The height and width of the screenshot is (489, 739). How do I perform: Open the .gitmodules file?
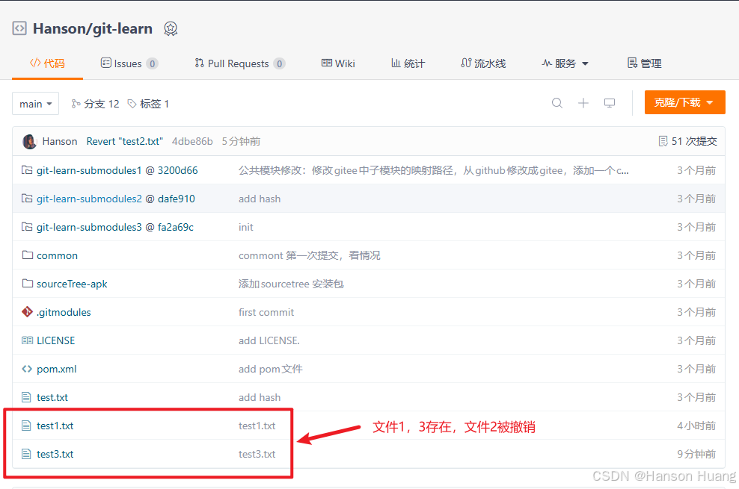coord(64,312)
